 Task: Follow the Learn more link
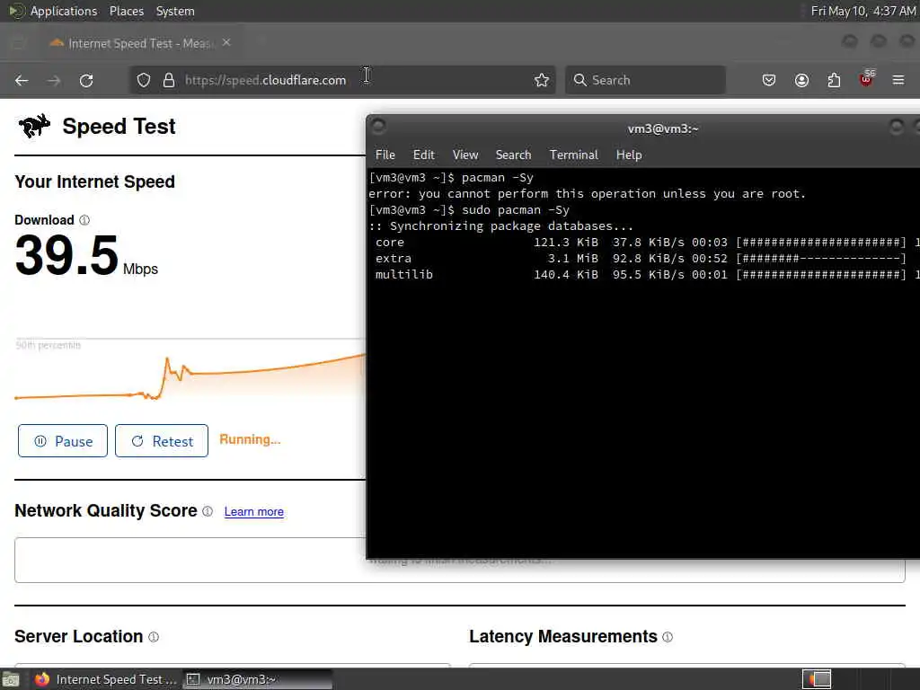254,511
